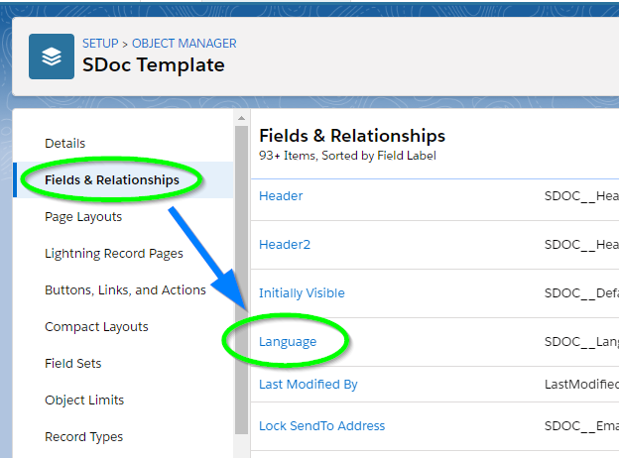The height and width of the screenshot is (458, 619).
Task: Select Fields & Relationships in sidebar
Action: 112,179
